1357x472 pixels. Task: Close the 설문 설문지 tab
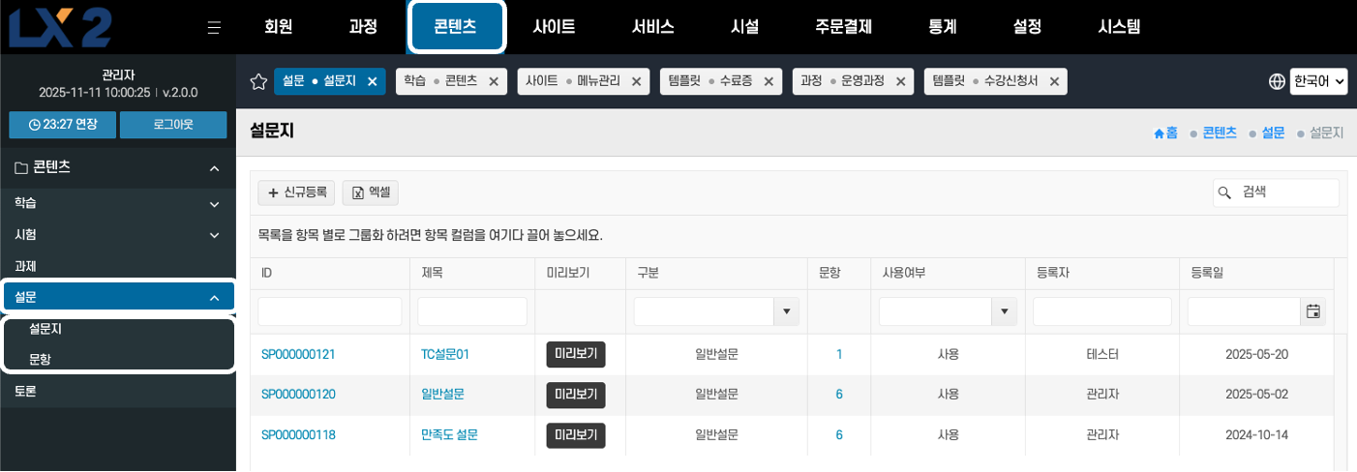[373, 81]
